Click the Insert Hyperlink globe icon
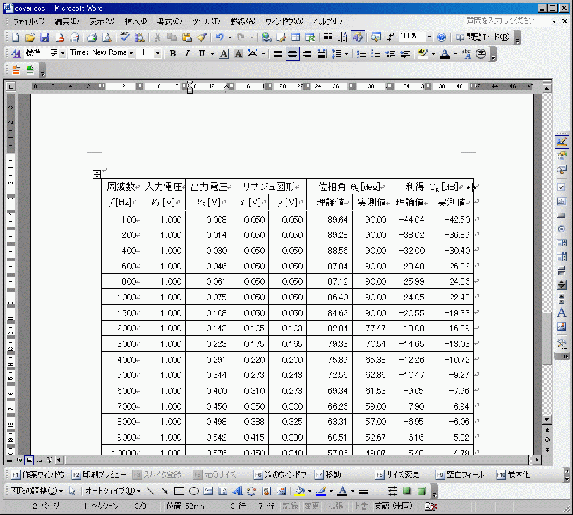 point(267,37)
